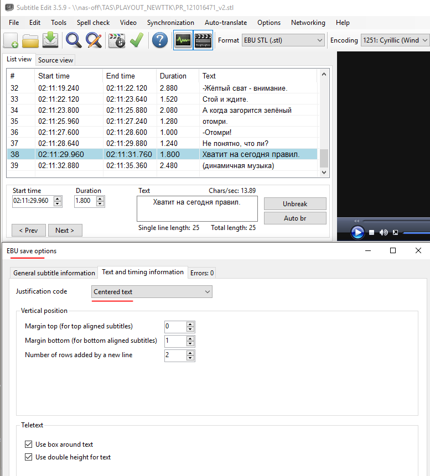Toggle Use box around text checkbox
This screenshot has width=430, height=476.
(x=29, y=444)
